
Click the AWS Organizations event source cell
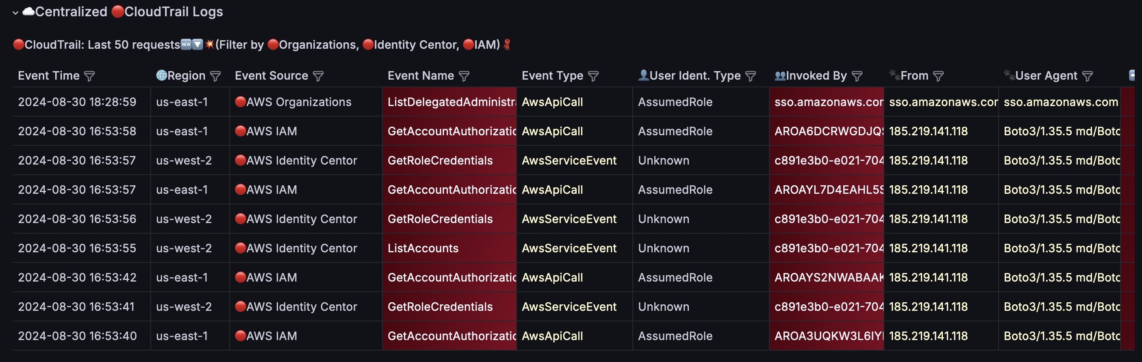click(x=306, y=102)
